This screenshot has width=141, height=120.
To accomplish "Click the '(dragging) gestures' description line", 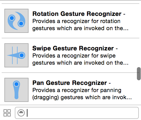I will (x=82, y=97).
